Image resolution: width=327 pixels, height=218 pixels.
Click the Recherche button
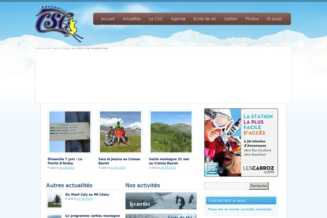(258, 186)
